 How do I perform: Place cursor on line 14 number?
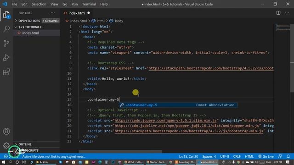coord(69,94)
